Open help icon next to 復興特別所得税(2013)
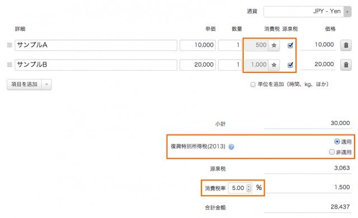The height and width of the screenshot is (218, 358). tap(231, 147)
